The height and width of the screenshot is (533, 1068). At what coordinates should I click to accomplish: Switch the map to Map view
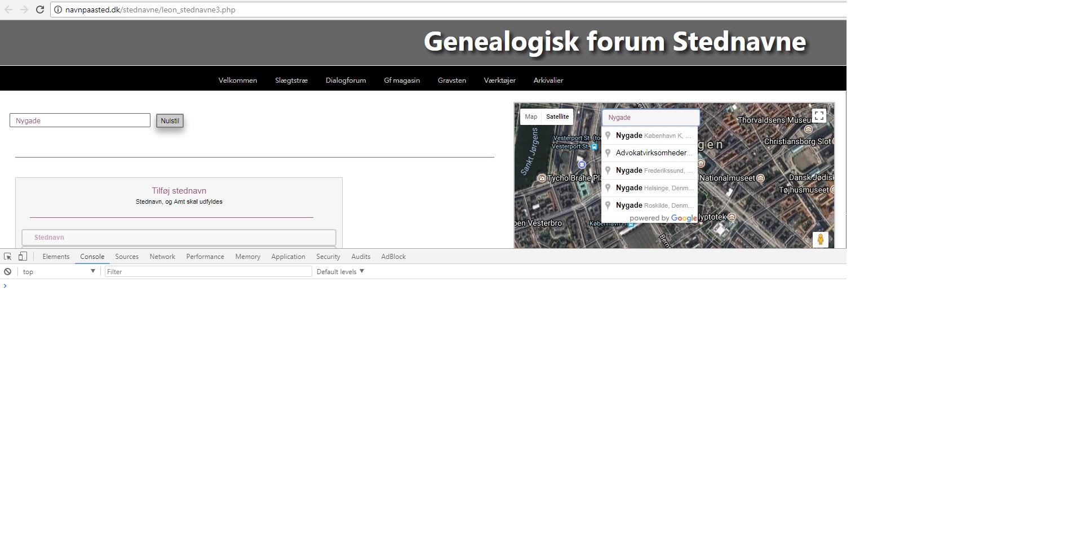click(530, 117)
